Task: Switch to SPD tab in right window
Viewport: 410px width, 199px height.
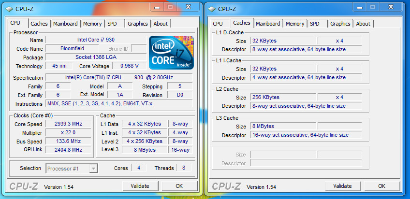Action: 315,24
